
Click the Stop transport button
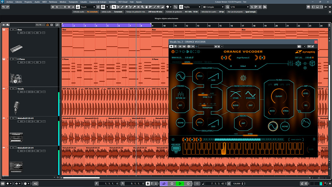coord(172,183)
